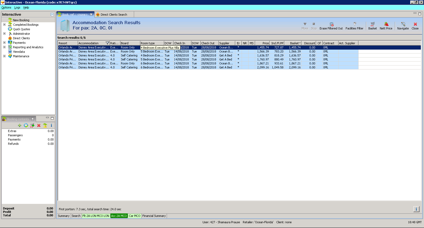
Task: Click the Quick Quotes clock icon
Action: click(10, 29)
